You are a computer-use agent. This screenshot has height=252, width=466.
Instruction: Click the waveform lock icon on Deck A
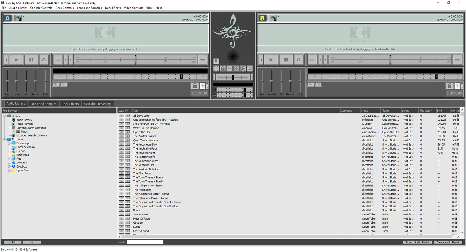tap(18, 18)
